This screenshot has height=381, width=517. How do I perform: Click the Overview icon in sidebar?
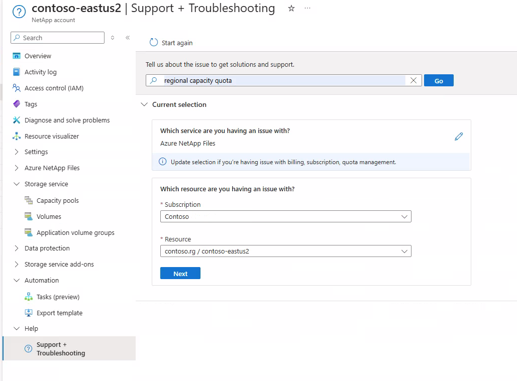click(17, 56)
